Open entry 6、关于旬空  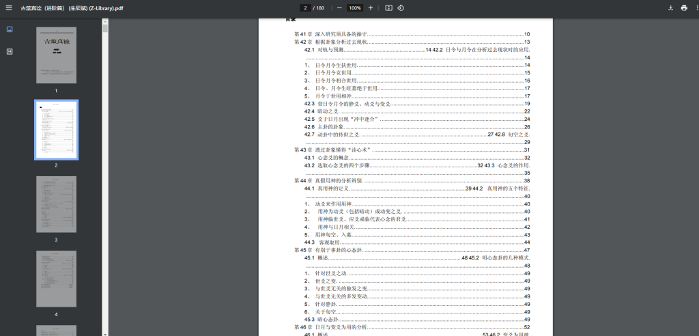[417, 311]
